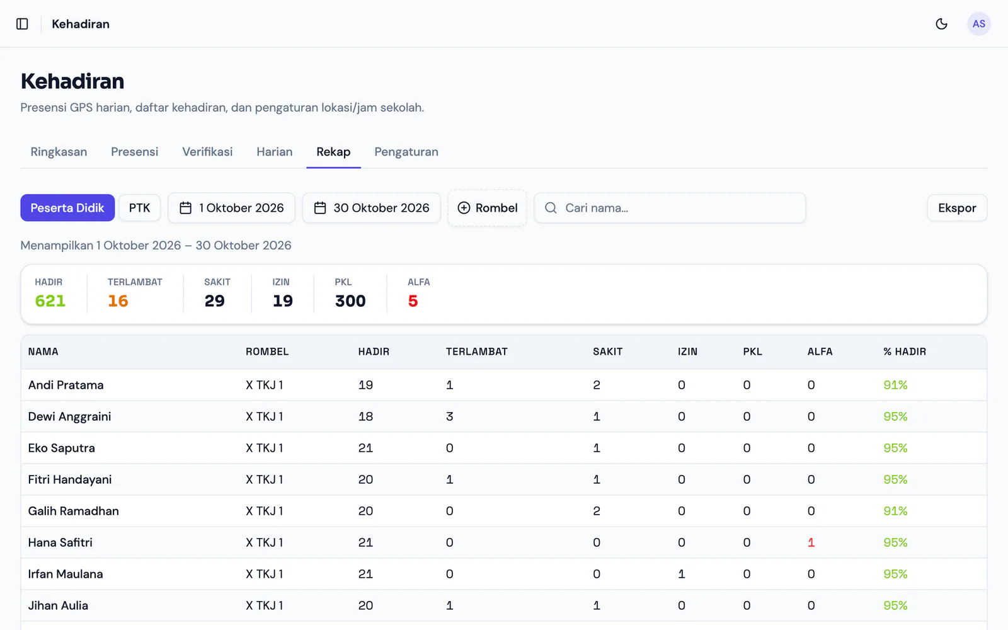1008x630 pixels.
Task: Select the Rekap tab
Action: 333,152
